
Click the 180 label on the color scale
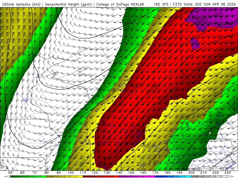tap(167, 173)
